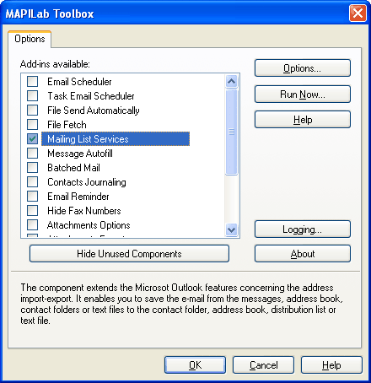Enable the Batched Mail add-in checkbox
This screenshot has width=371, height=383.
tap(32, 168)
